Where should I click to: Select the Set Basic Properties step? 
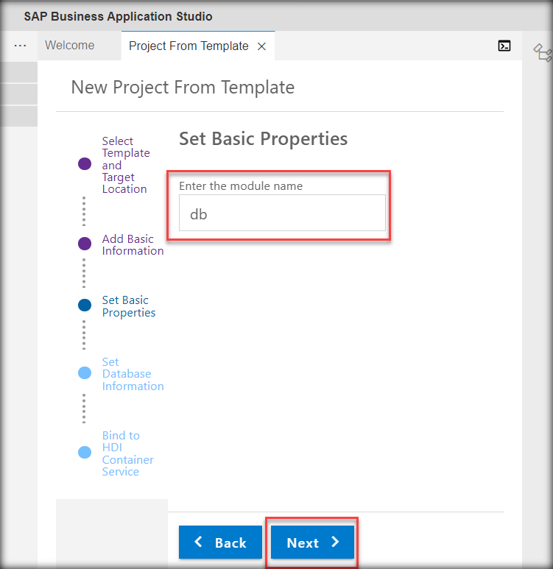[129, 306]
